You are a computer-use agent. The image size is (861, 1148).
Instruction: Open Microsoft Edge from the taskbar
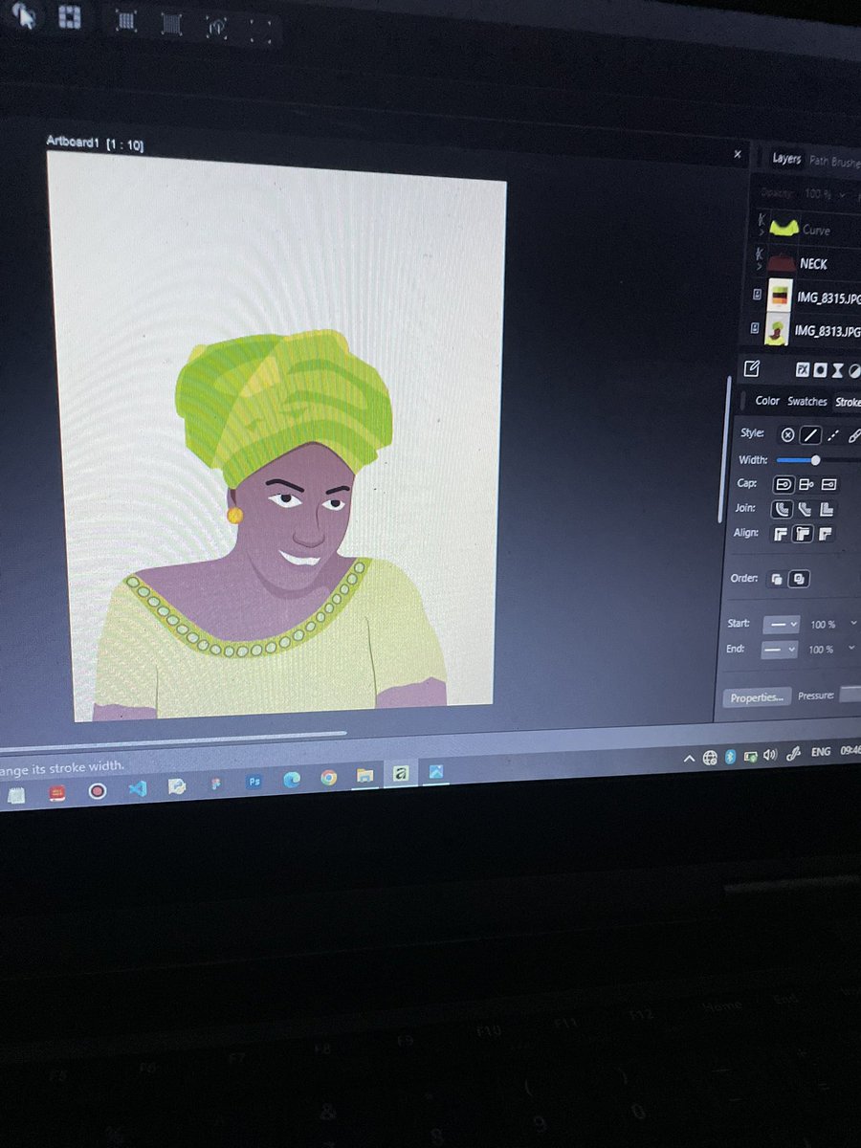click(x=292, y=779)
